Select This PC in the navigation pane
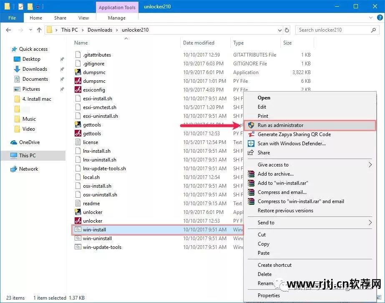This screenshot has width=385, height=303. (x=33, y=156)
